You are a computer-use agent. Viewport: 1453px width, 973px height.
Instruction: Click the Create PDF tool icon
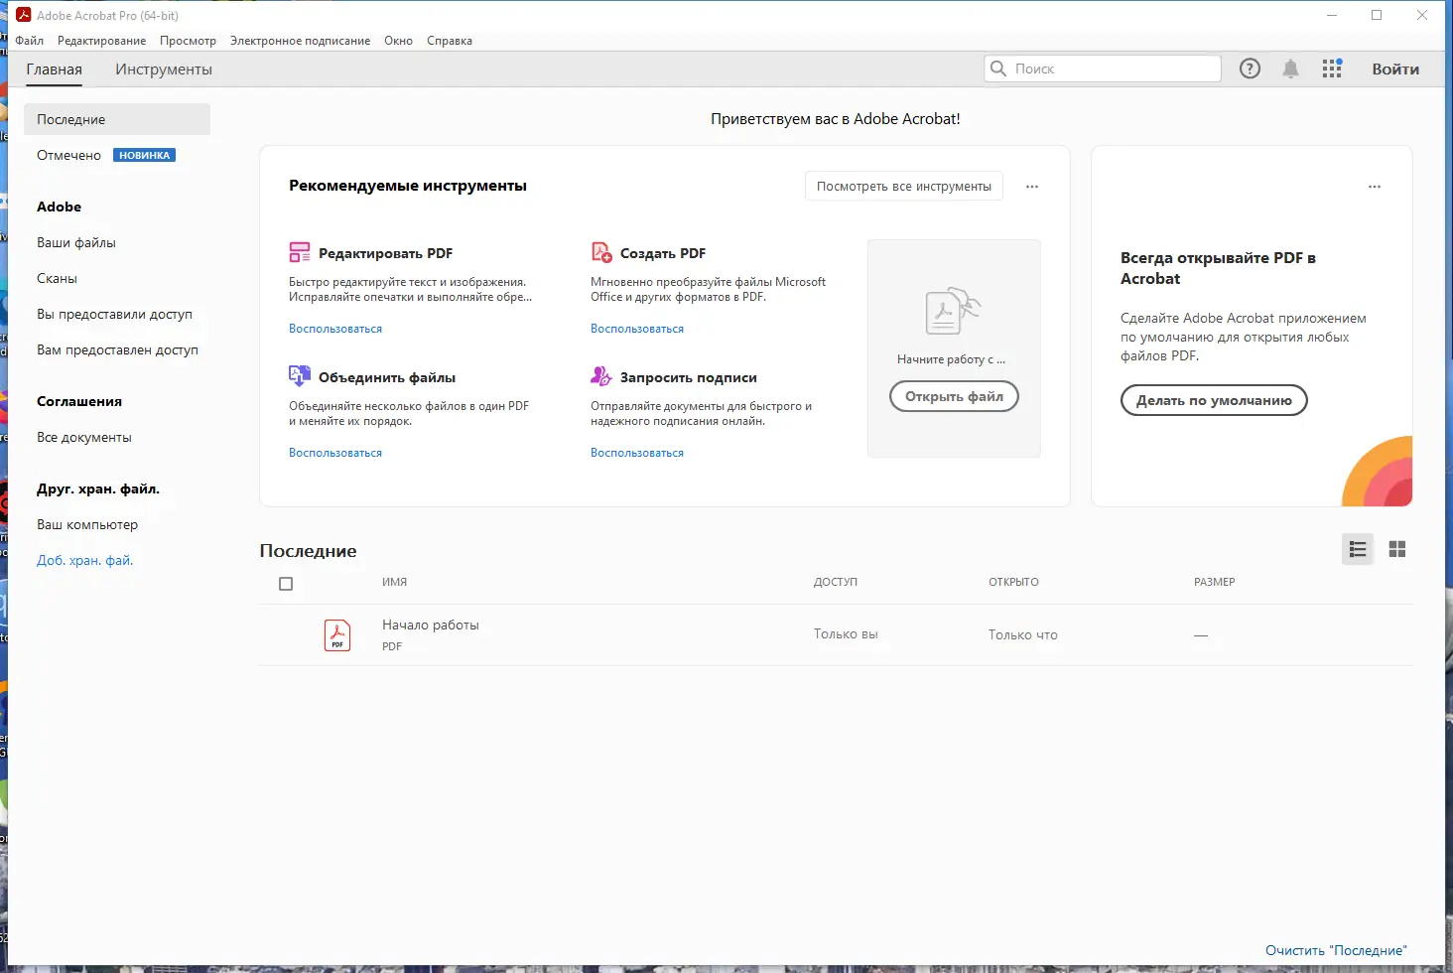(x=601, y=252)
